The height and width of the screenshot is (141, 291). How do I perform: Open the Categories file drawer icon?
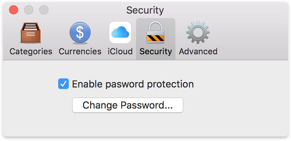pyautogui.click(x=31, y=33)
